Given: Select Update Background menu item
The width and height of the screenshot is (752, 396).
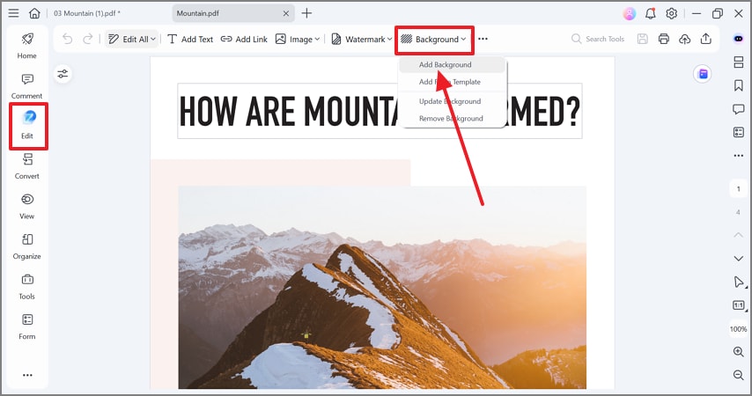Looking at the screenshot, I should coord(453,101).
